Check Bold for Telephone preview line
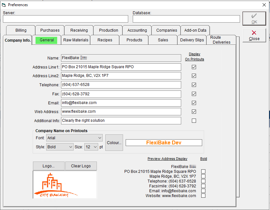Image resolution: width=270 pixels, height=210 pixels. click(x=203, y=181)
